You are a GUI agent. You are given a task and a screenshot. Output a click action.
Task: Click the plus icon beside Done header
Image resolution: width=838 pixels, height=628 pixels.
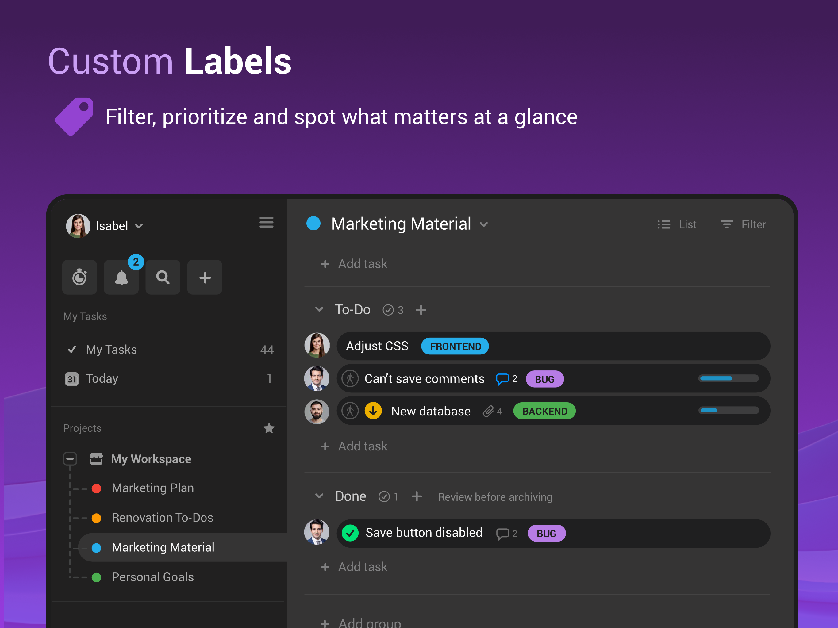(417, 496)
